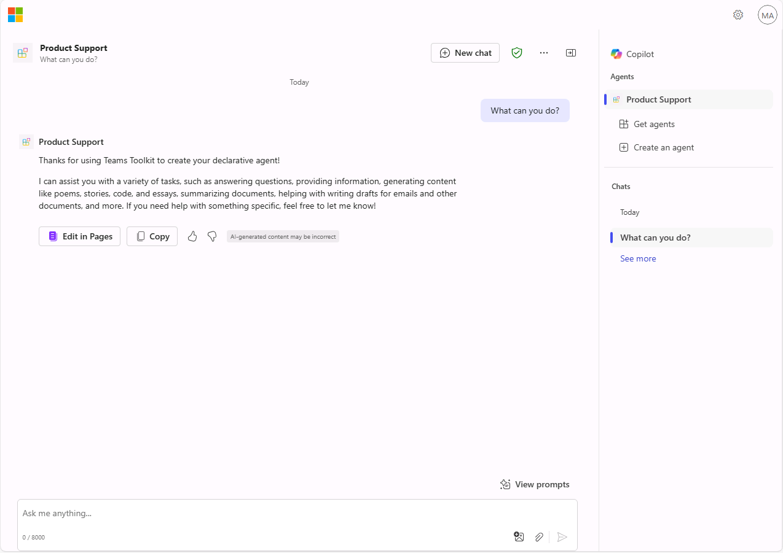This screenshot has width=783, height=553.
Task: Expand chats with See more
Action: [637, 258]
